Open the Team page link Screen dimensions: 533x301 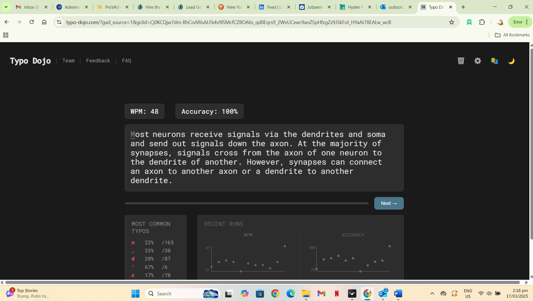point(68,61)
